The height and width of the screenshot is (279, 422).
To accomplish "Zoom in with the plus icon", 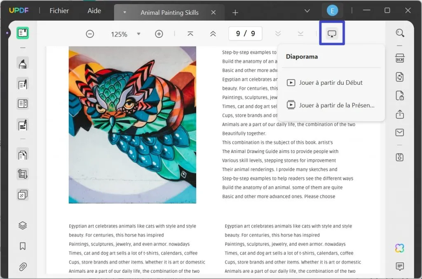I will (x=159, y=34).
